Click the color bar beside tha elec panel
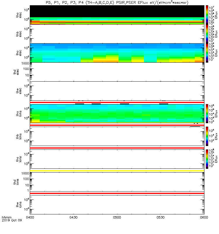The height and width of the screenshot is (234, 219). point(207,15)
